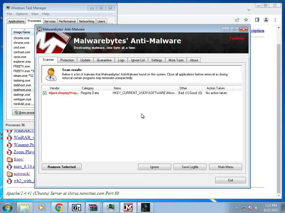Open the Windows Start menu orb

(8, 207)
